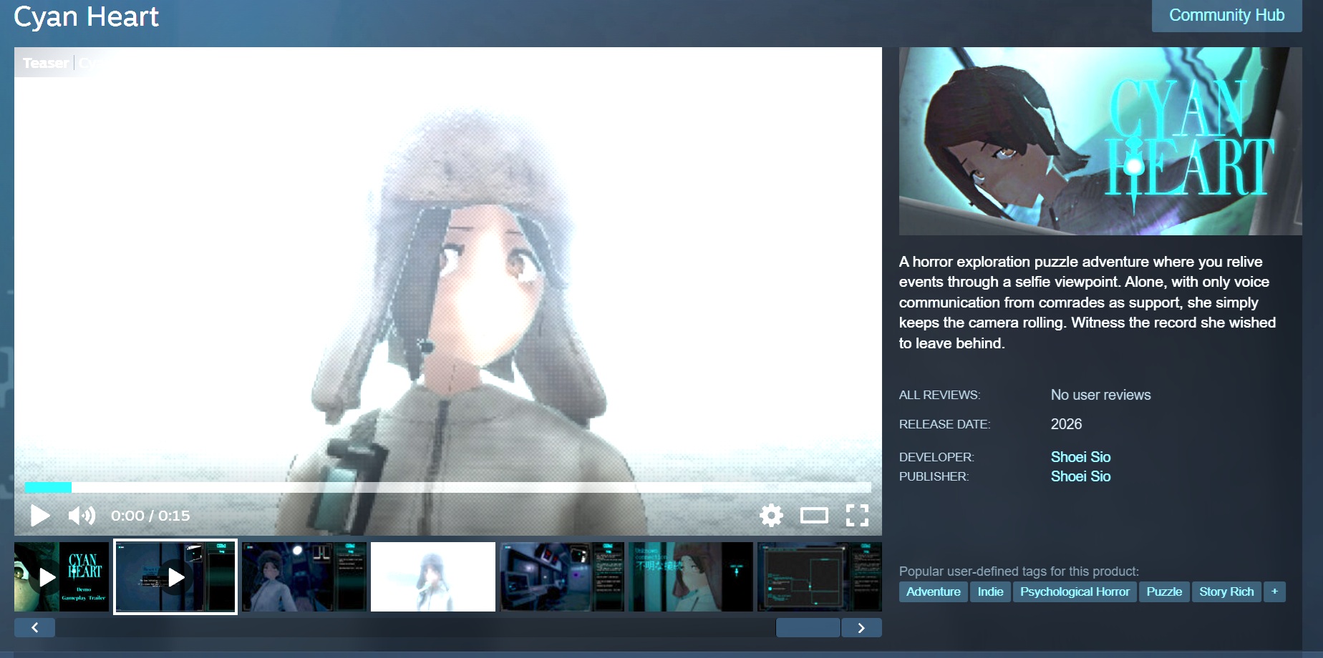Click the 'No user reviews' text
1323x658 pixels.
click(1100, 395)
